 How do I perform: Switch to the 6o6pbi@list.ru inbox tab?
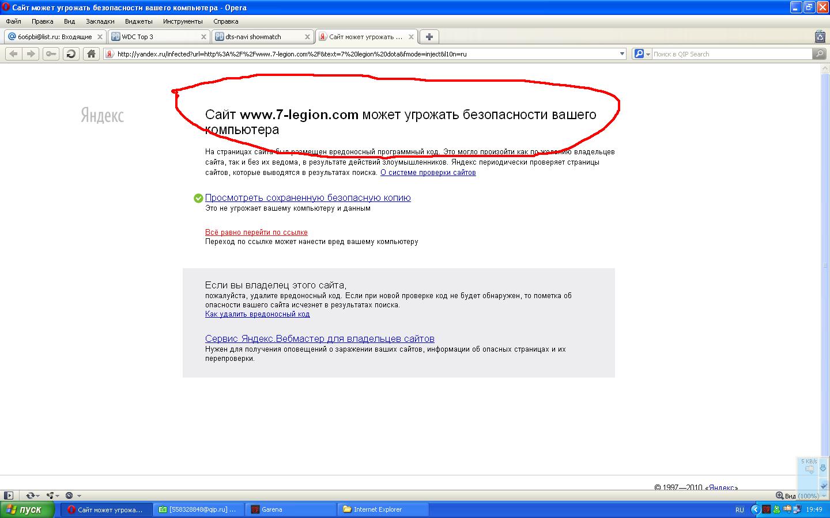55,37
